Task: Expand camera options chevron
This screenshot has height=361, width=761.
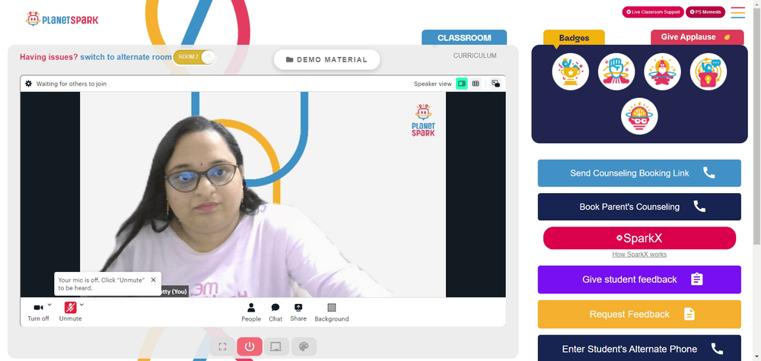Action: pyautogui.click(x=49, y=304)
